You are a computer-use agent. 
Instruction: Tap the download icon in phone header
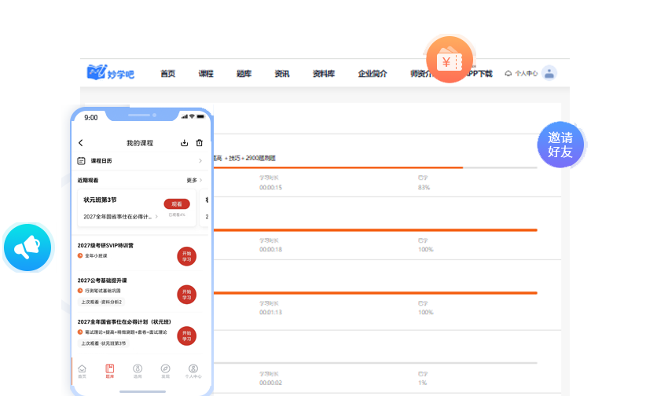pos(184,142)
